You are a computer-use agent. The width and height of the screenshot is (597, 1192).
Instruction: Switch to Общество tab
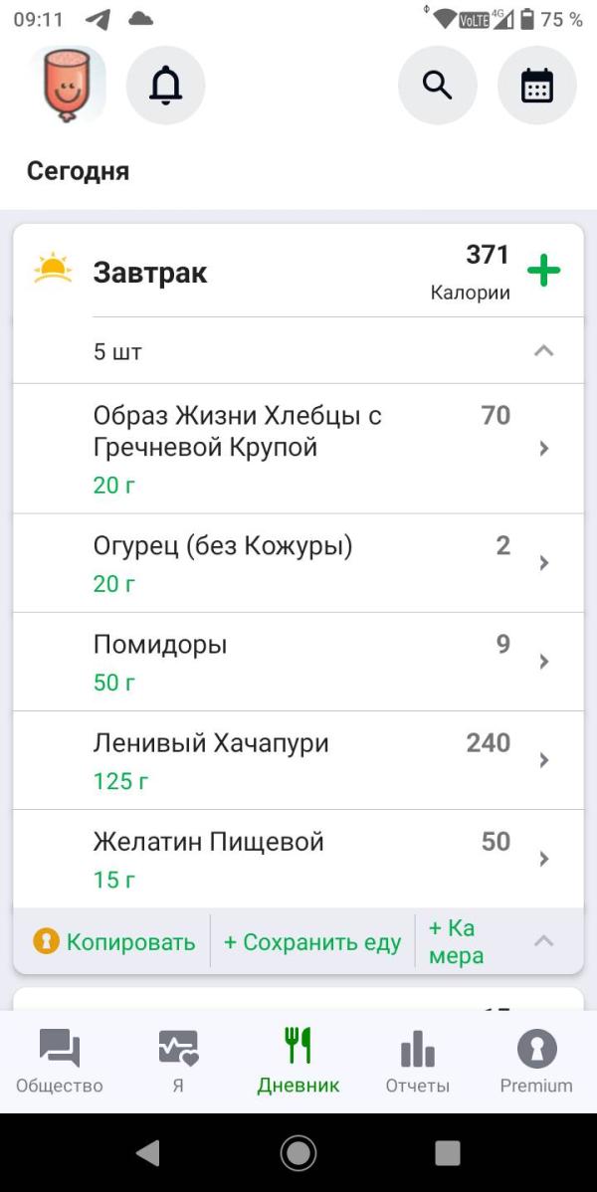pyautogui.click(x=60, y=1062)
